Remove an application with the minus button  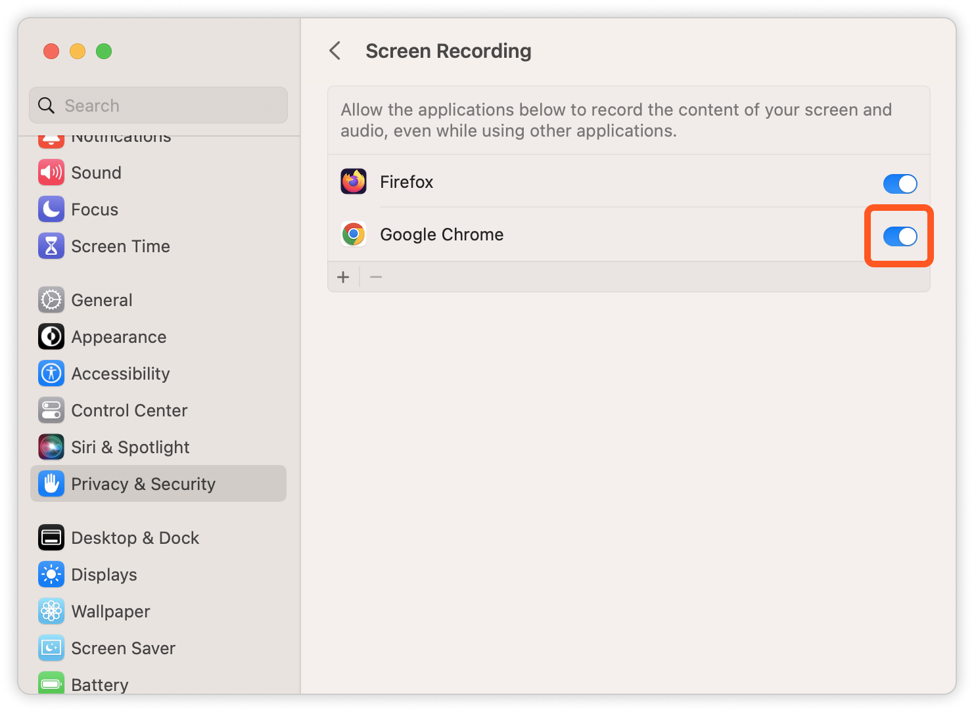pos(376,277)
